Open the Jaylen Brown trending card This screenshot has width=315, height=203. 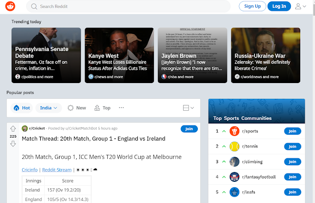(x=192, y=56)
